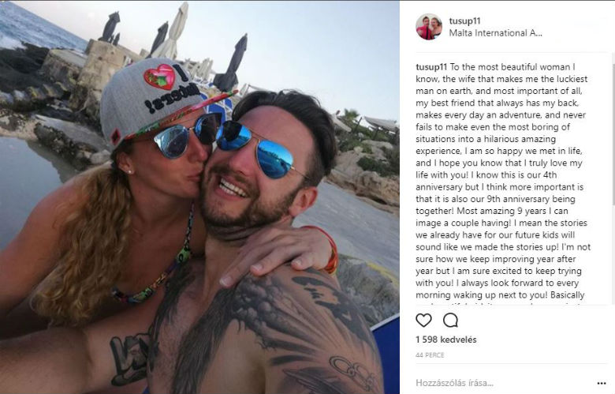The width and height of the screenshot is (615, 394).
Task: Open tusup11 username in the post header
Action: point(464,21)
